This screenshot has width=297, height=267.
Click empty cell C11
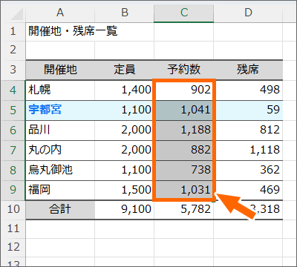(x=184, y=228)
